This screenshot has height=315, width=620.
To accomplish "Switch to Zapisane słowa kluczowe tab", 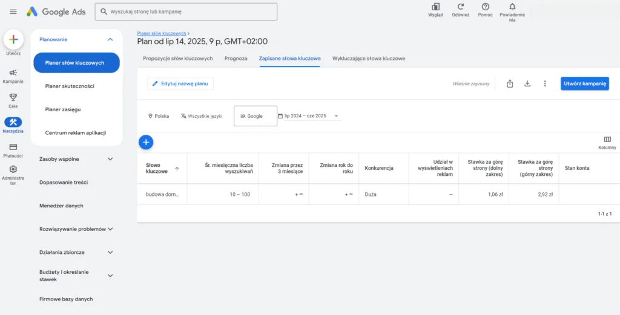I will click(x=290, y=59).
